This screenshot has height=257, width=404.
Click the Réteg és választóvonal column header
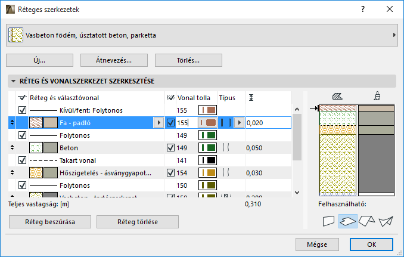click(64, 98)
